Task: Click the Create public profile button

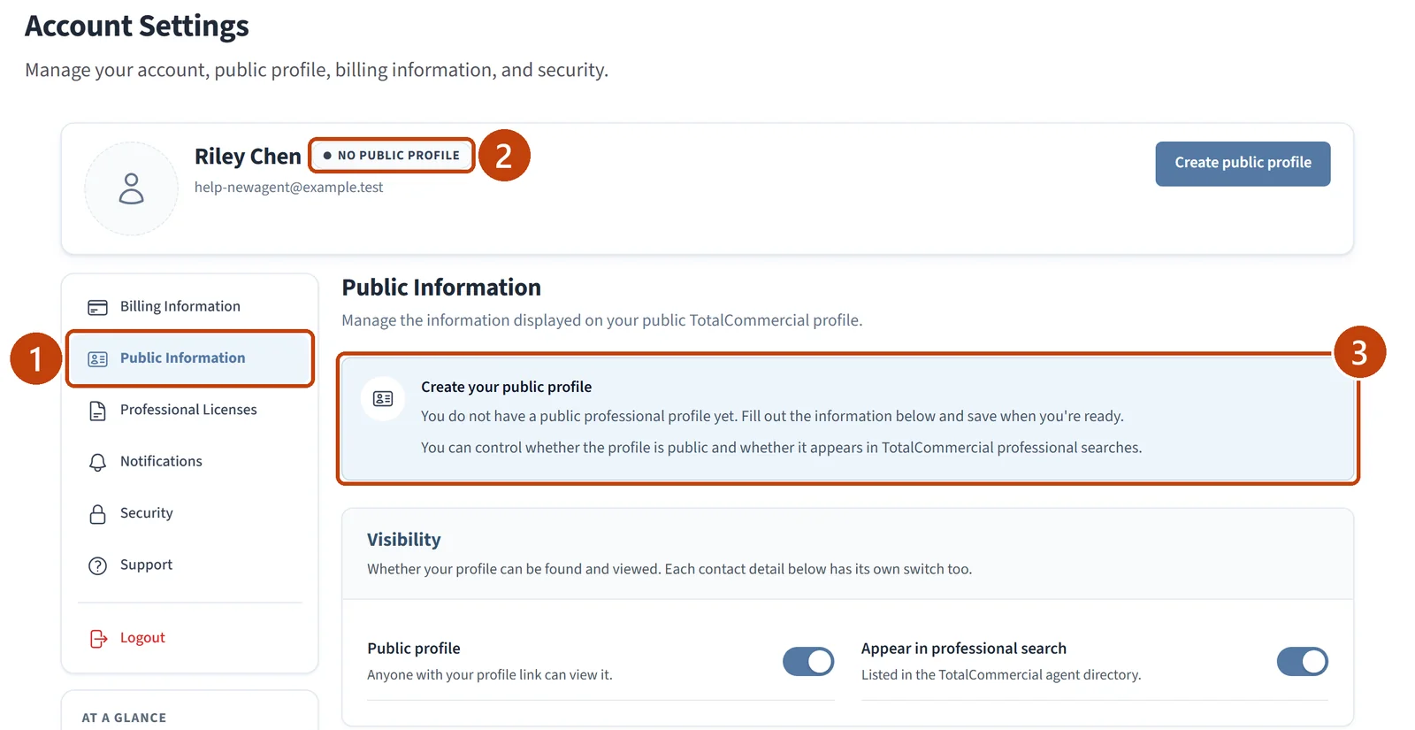Action: (1243, 164)
